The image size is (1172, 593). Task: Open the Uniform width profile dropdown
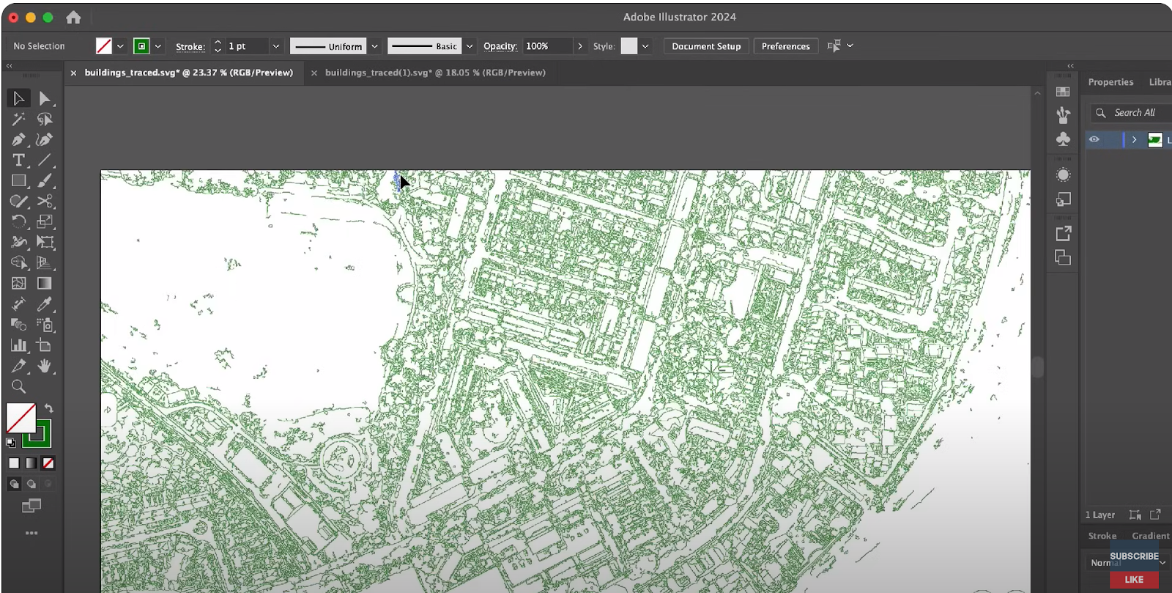pos(374,46)
